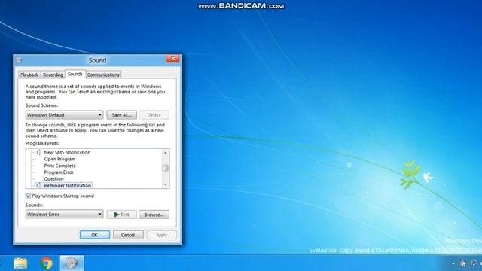Viewport: 482px width, 271px height.
Task: Select the Open Program event
Action: (59, 159)
